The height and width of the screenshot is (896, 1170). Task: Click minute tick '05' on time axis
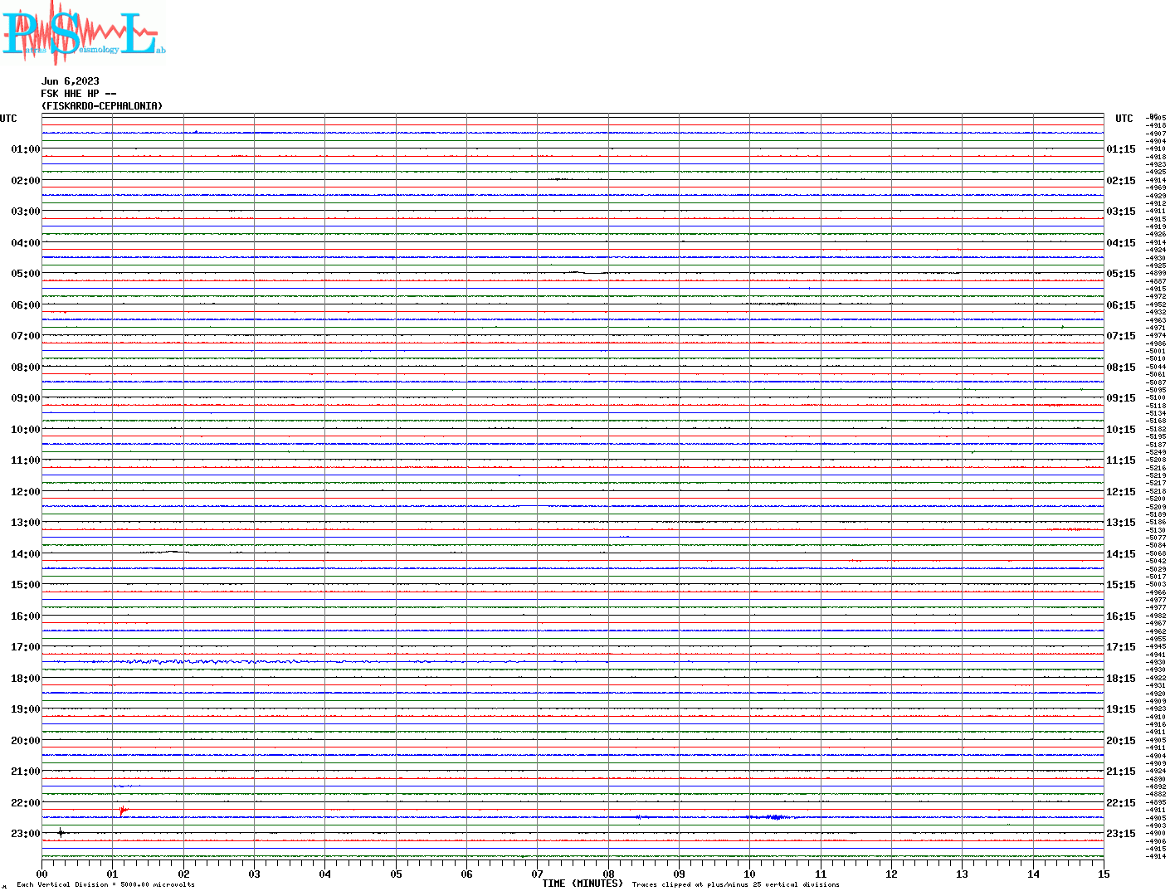pyautogui.click(x=397, y=874)
